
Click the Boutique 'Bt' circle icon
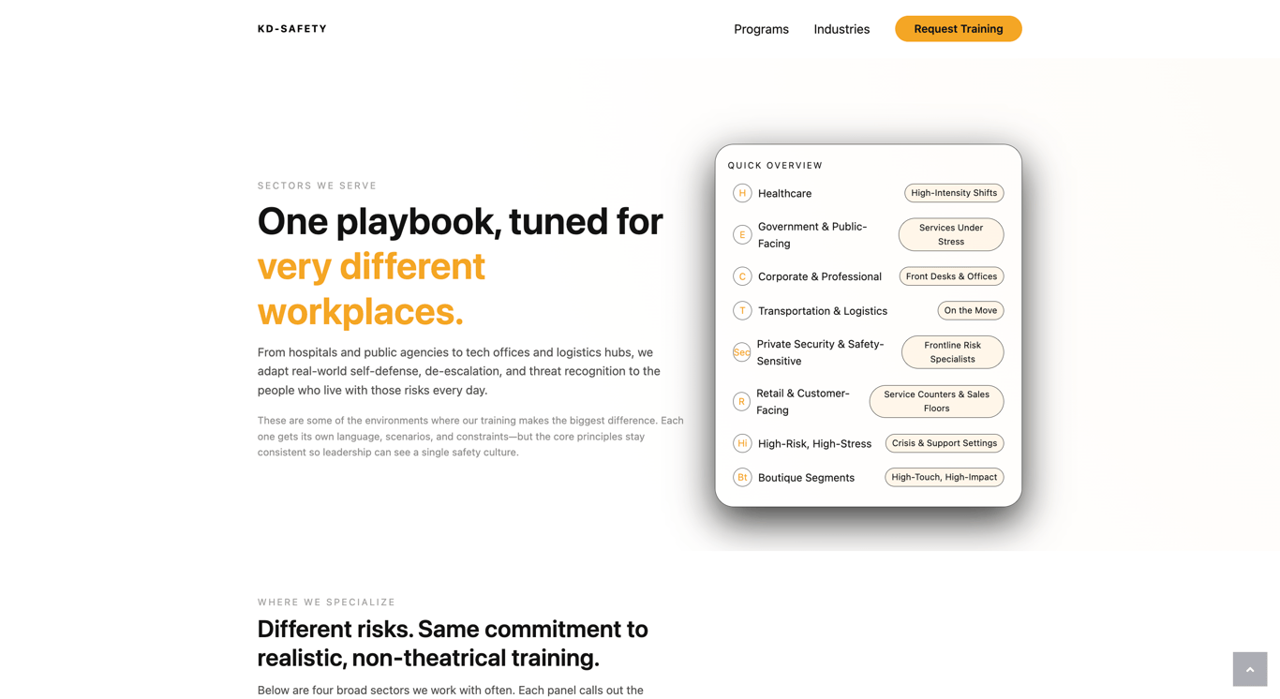(x=742, y=477)
